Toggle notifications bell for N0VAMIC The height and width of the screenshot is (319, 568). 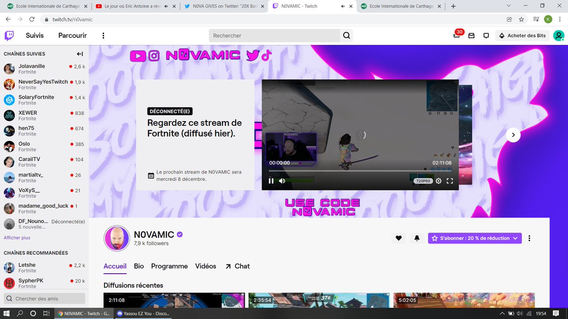tap(417, 238)
